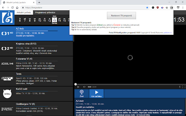Select the ČT2 HD channel logo
This screenshot has height=116, width=186.
[7, 48]
